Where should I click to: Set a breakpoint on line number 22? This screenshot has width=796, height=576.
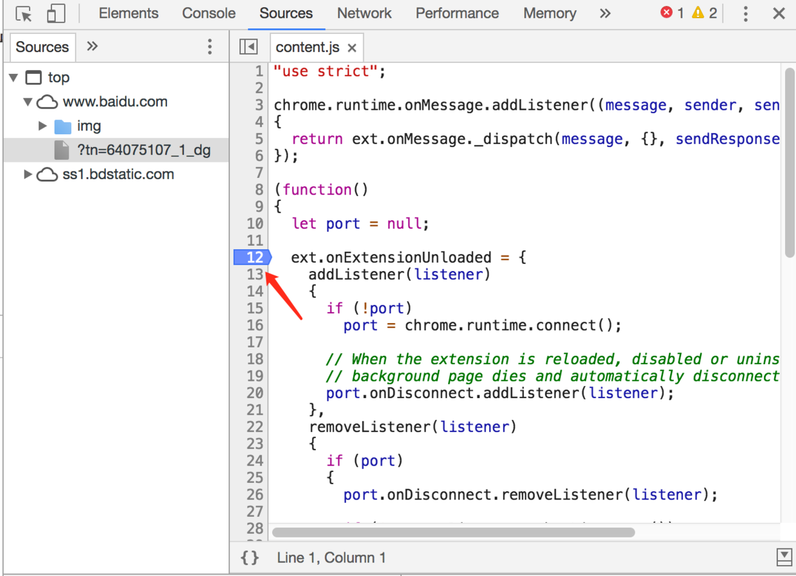(x=255, y=427)
